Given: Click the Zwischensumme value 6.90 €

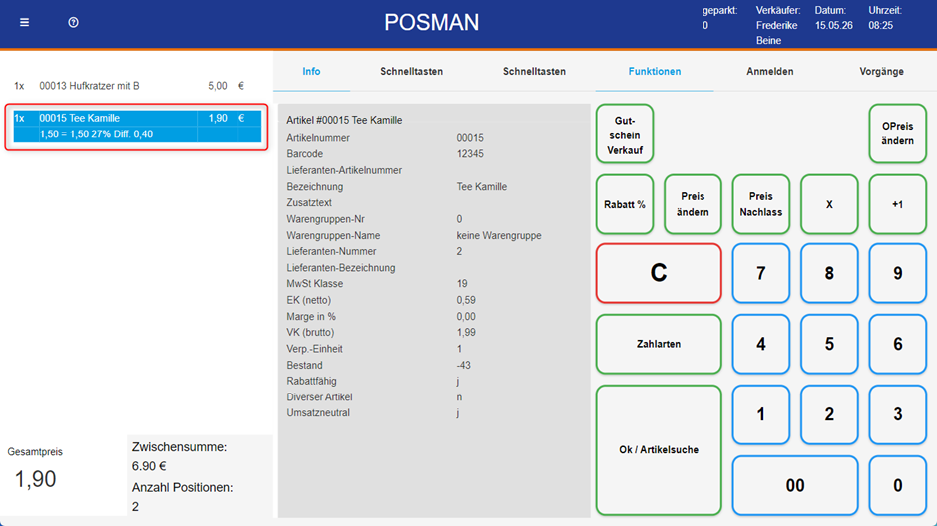Looking at the screenshot, I should [x=149, y=466].
